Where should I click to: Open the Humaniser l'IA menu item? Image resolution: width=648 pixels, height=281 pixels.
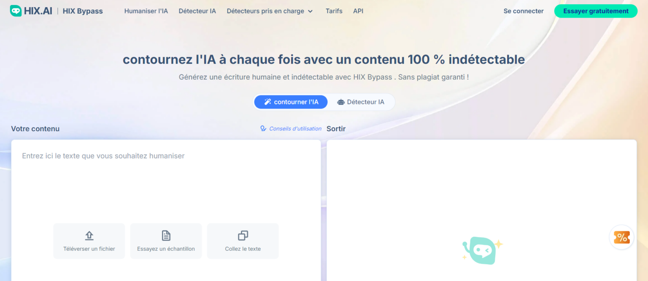tap(146, 11)
